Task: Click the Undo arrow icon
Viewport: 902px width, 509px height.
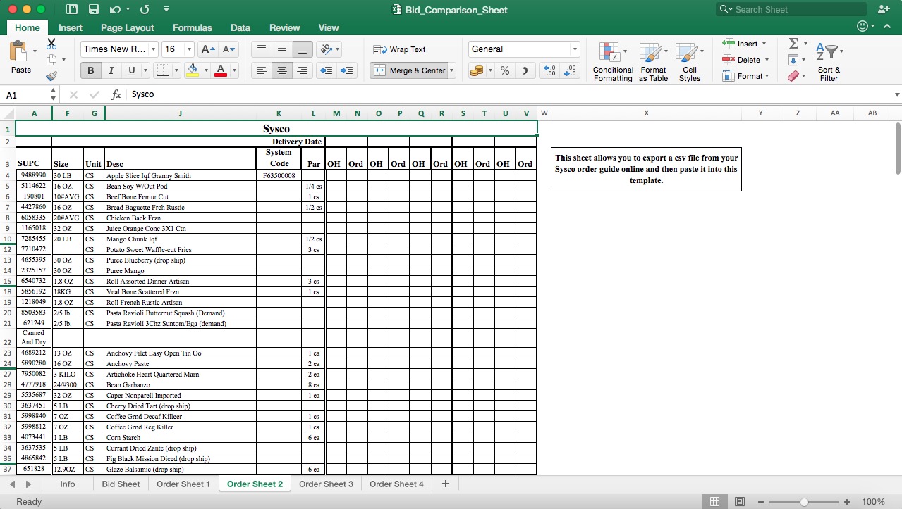Action: pos(115,10)
